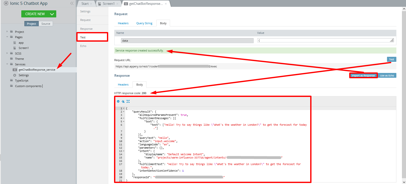Select the Query String tab

point(144,23)
